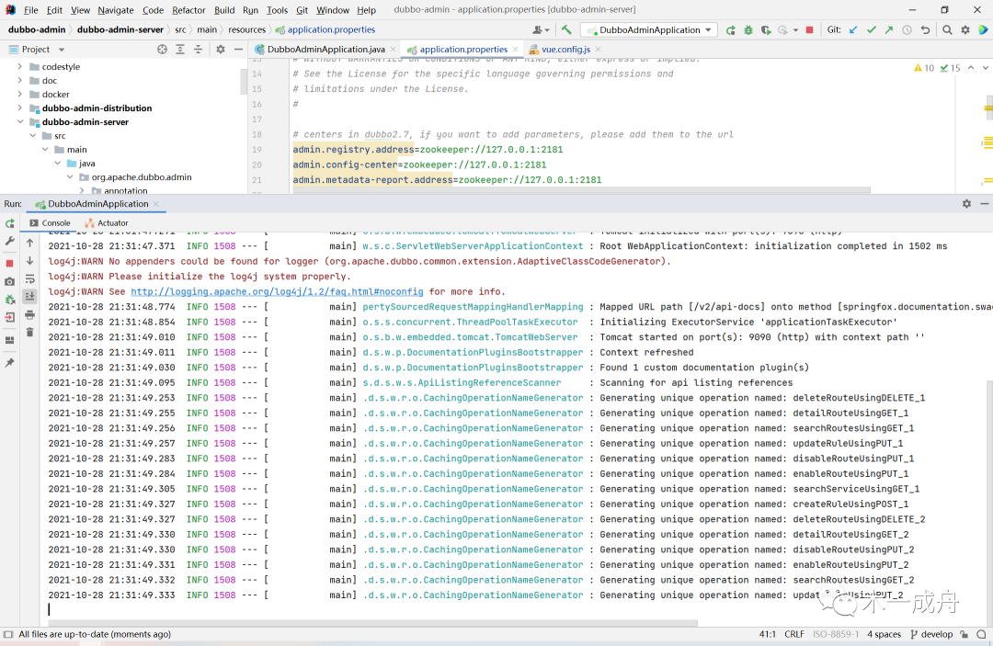Commit changes with the green checkmark
Viewport: 993px width, 646px height.
click(872, 29)
